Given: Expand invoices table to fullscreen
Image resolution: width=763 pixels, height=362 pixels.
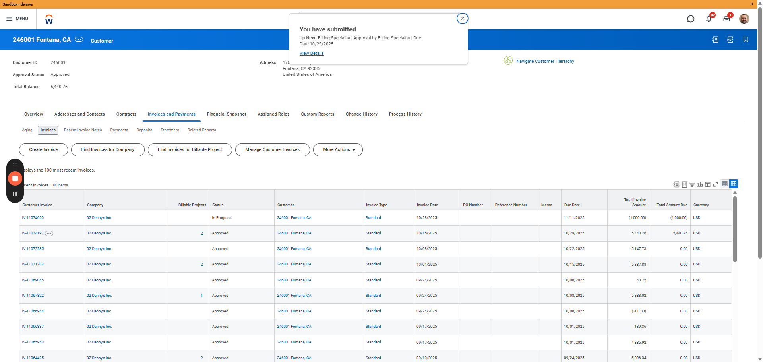Looking at the screenshot, I should [x=715, y=184].
